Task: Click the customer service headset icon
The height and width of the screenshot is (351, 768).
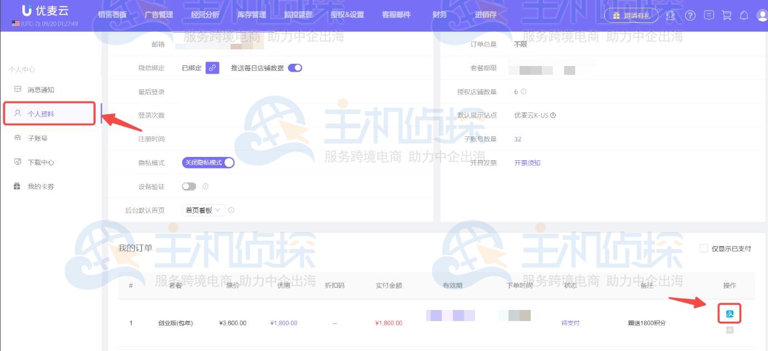Action: coord(670,16)
